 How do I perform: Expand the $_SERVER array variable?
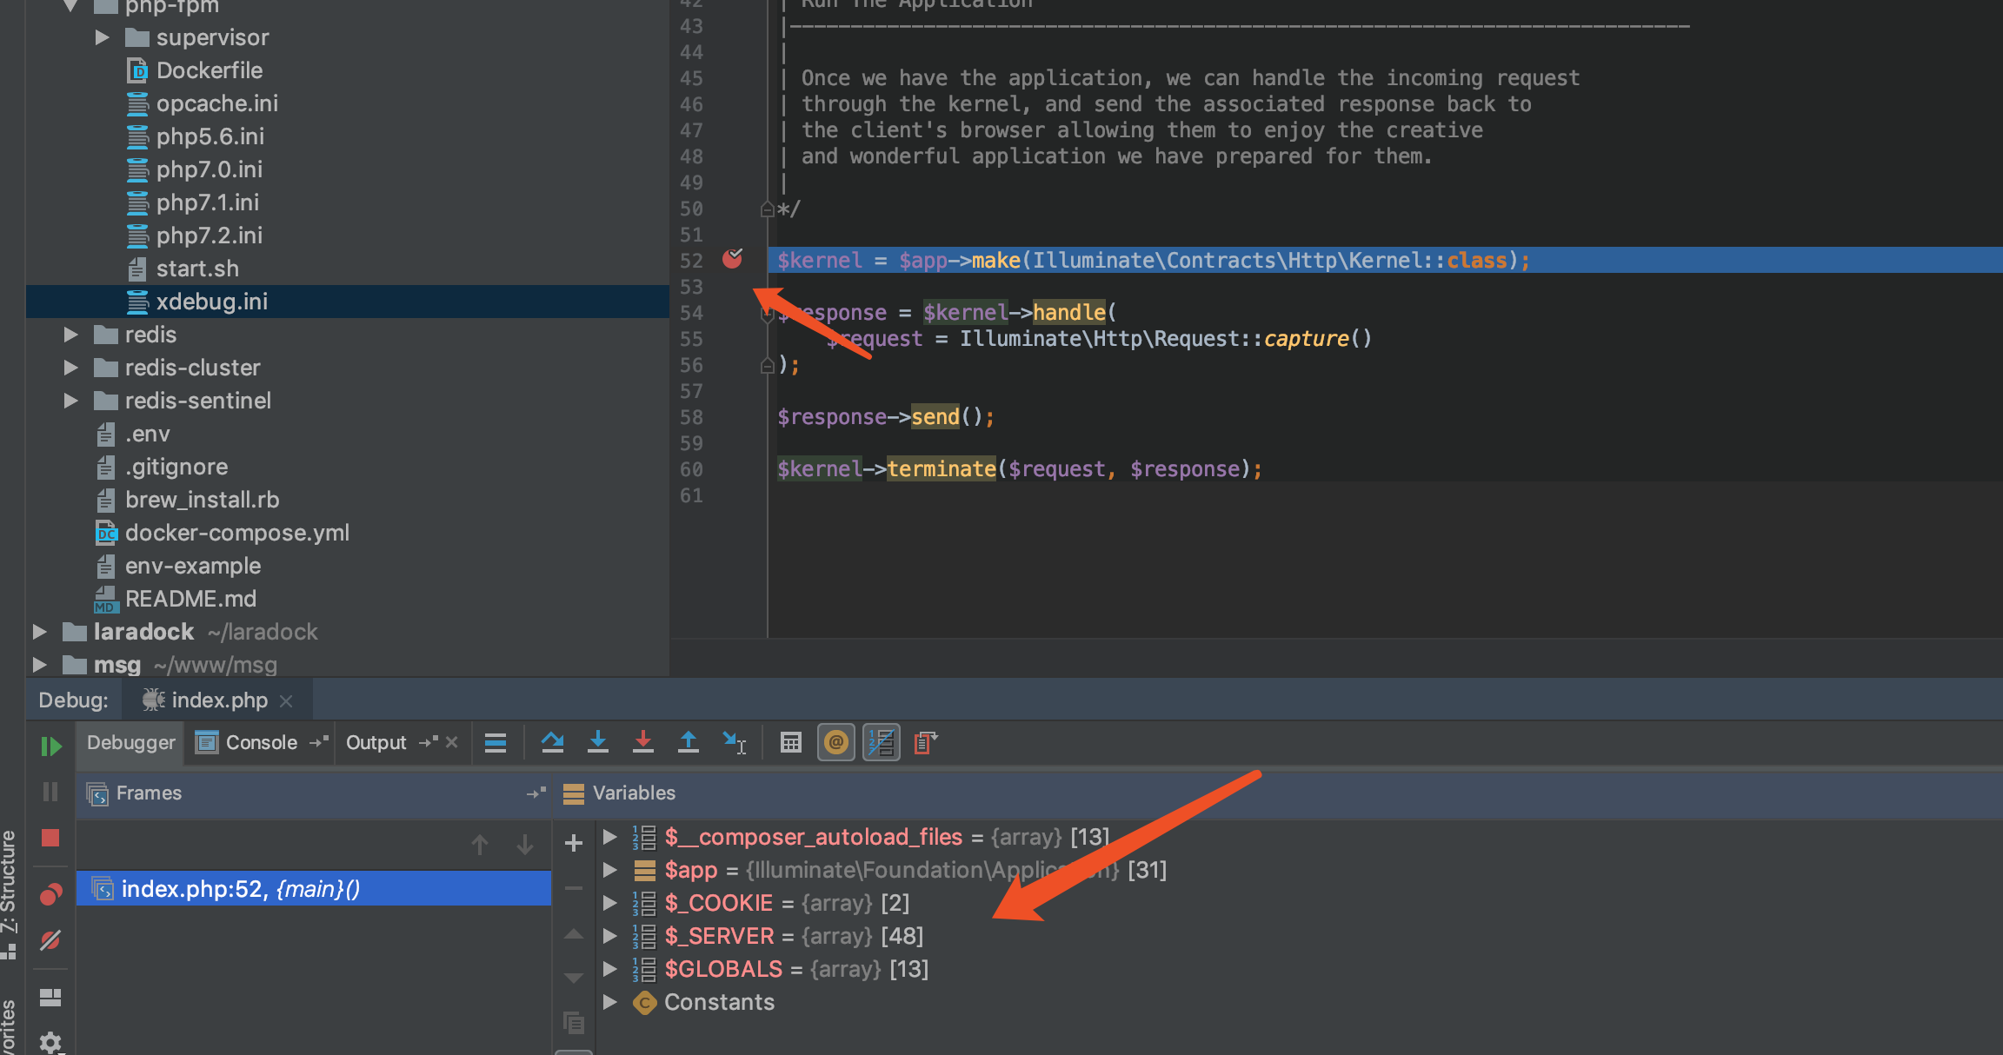pos(610,936)
